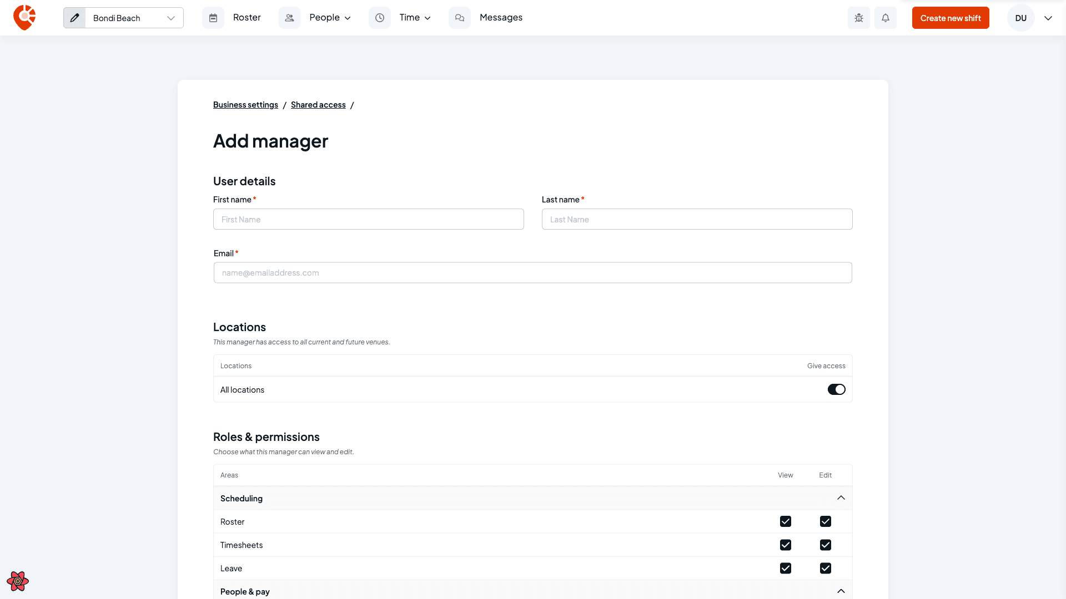Uncheck Roster View permission
The image size is (1066, 599).
786,521
